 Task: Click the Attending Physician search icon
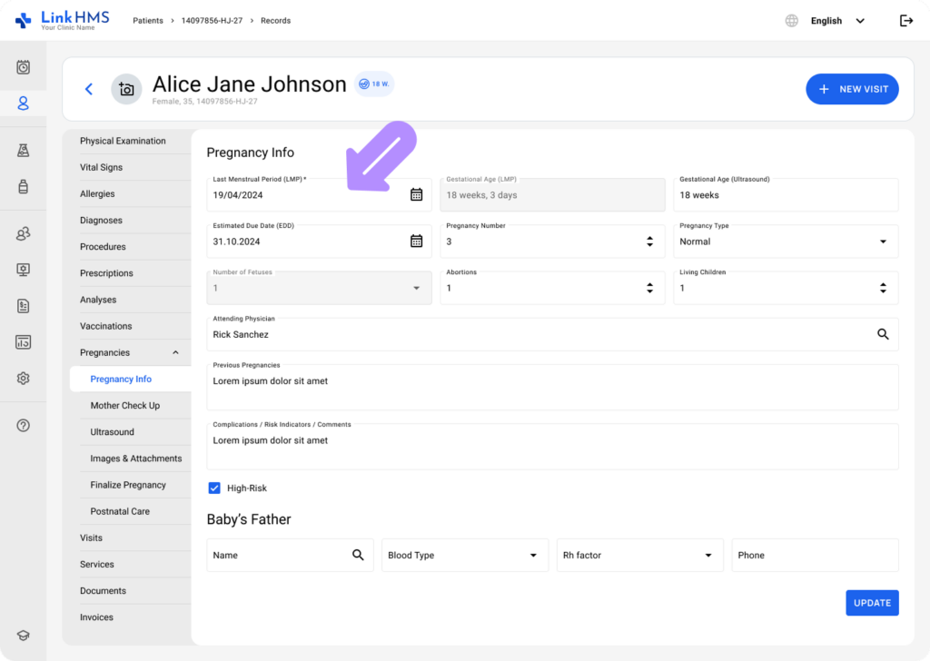click(x=883, y=334)
